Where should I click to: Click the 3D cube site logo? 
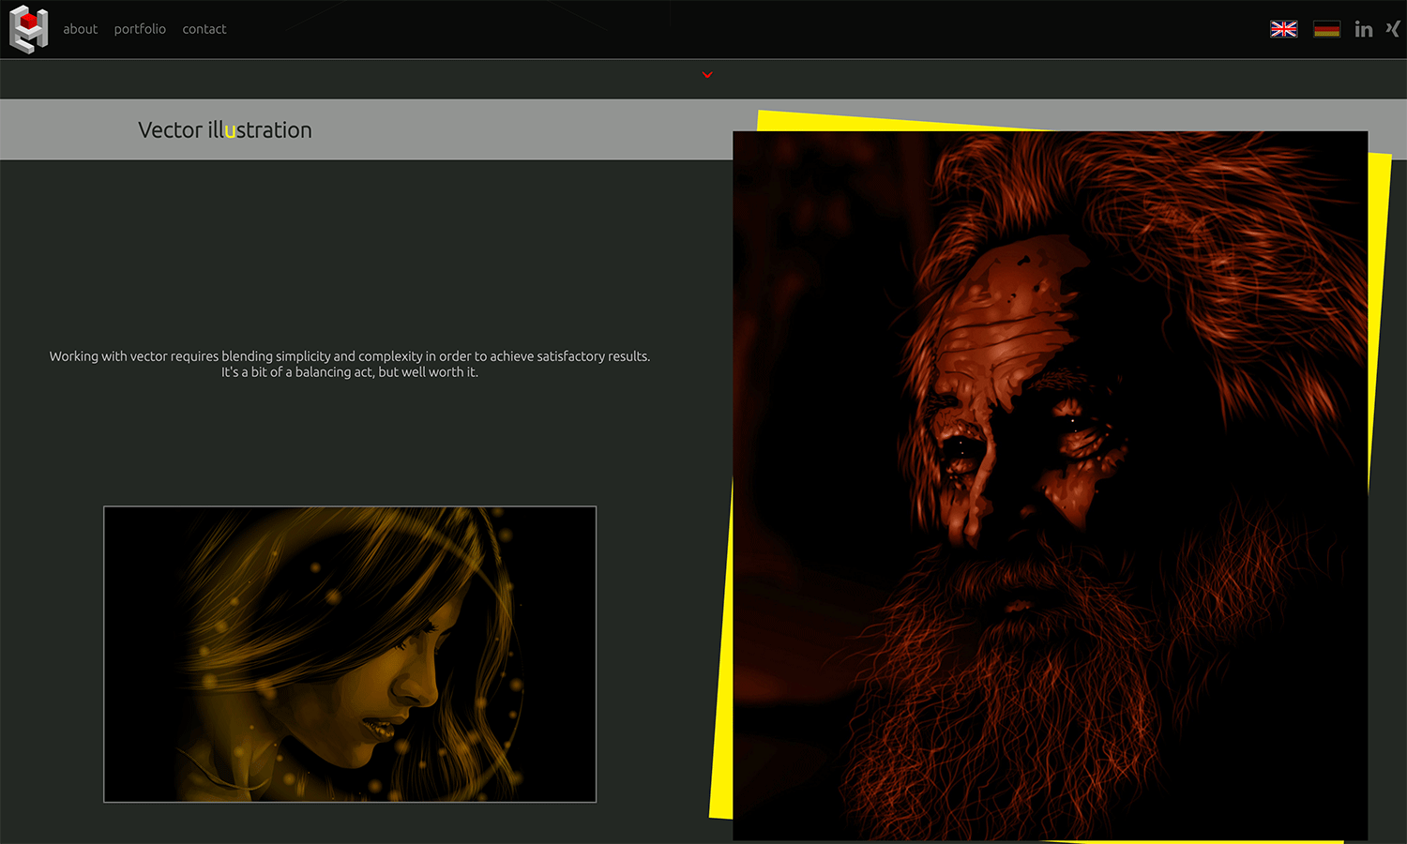(x=27, y=29)
